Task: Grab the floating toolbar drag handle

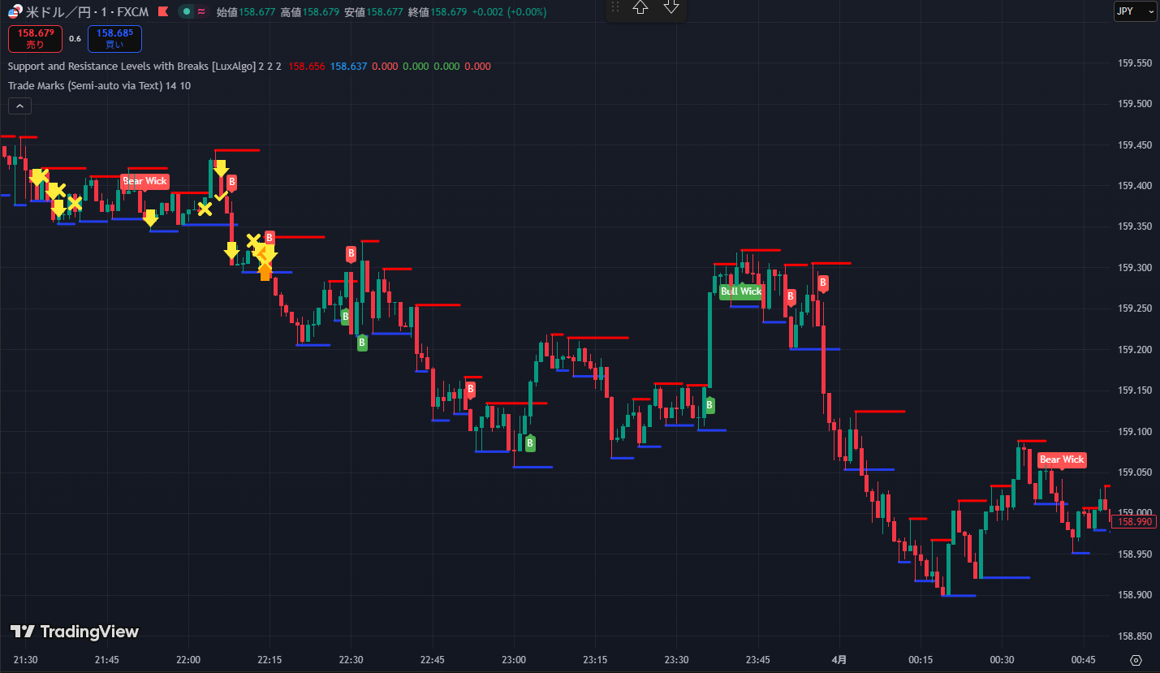Action: 615,7
